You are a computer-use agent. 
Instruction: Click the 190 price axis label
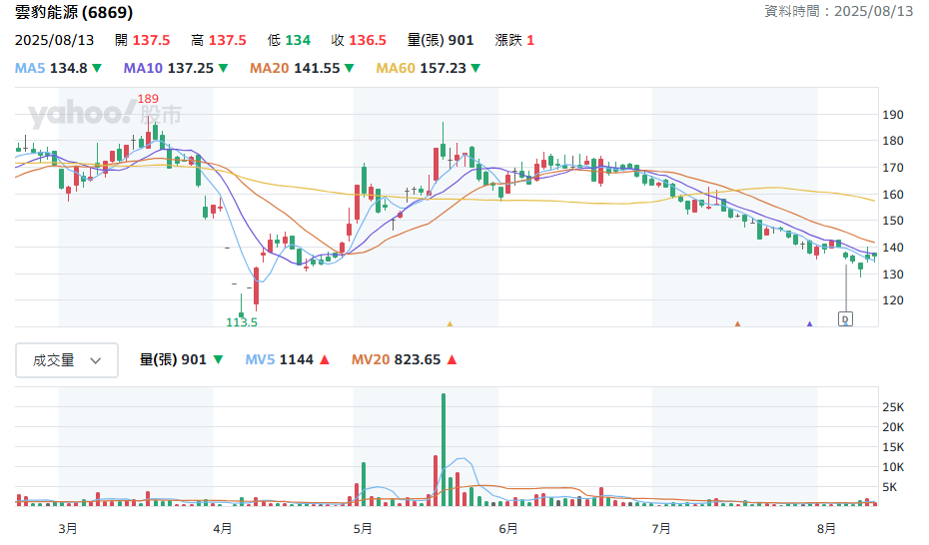893,115
